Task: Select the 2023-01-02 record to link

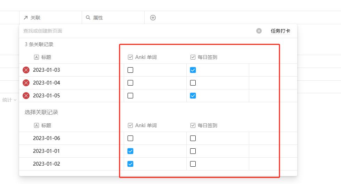Action: click(x=47, y=164)
